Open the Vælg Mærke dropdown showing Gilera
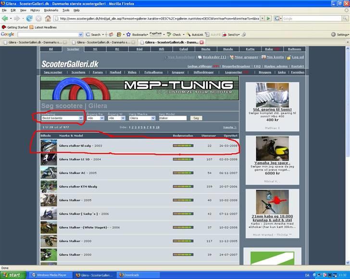Screen dimensions: 350x279 tap(142, 118)
